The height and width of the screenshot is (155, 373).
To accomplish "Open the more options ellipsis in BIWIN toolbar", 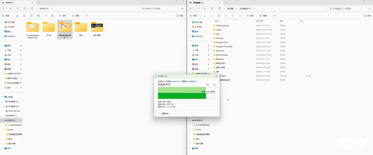I will [87, 15].
